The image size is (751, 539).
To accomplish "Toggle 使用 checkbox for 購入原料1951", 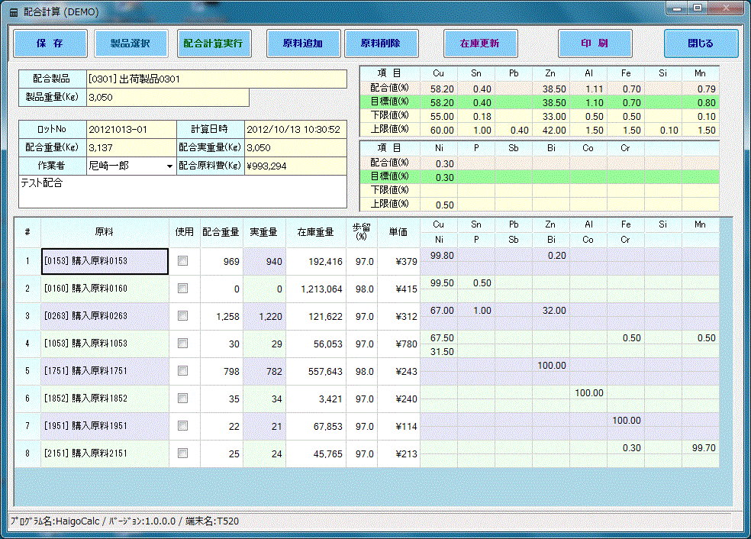I will coord(182,425).
